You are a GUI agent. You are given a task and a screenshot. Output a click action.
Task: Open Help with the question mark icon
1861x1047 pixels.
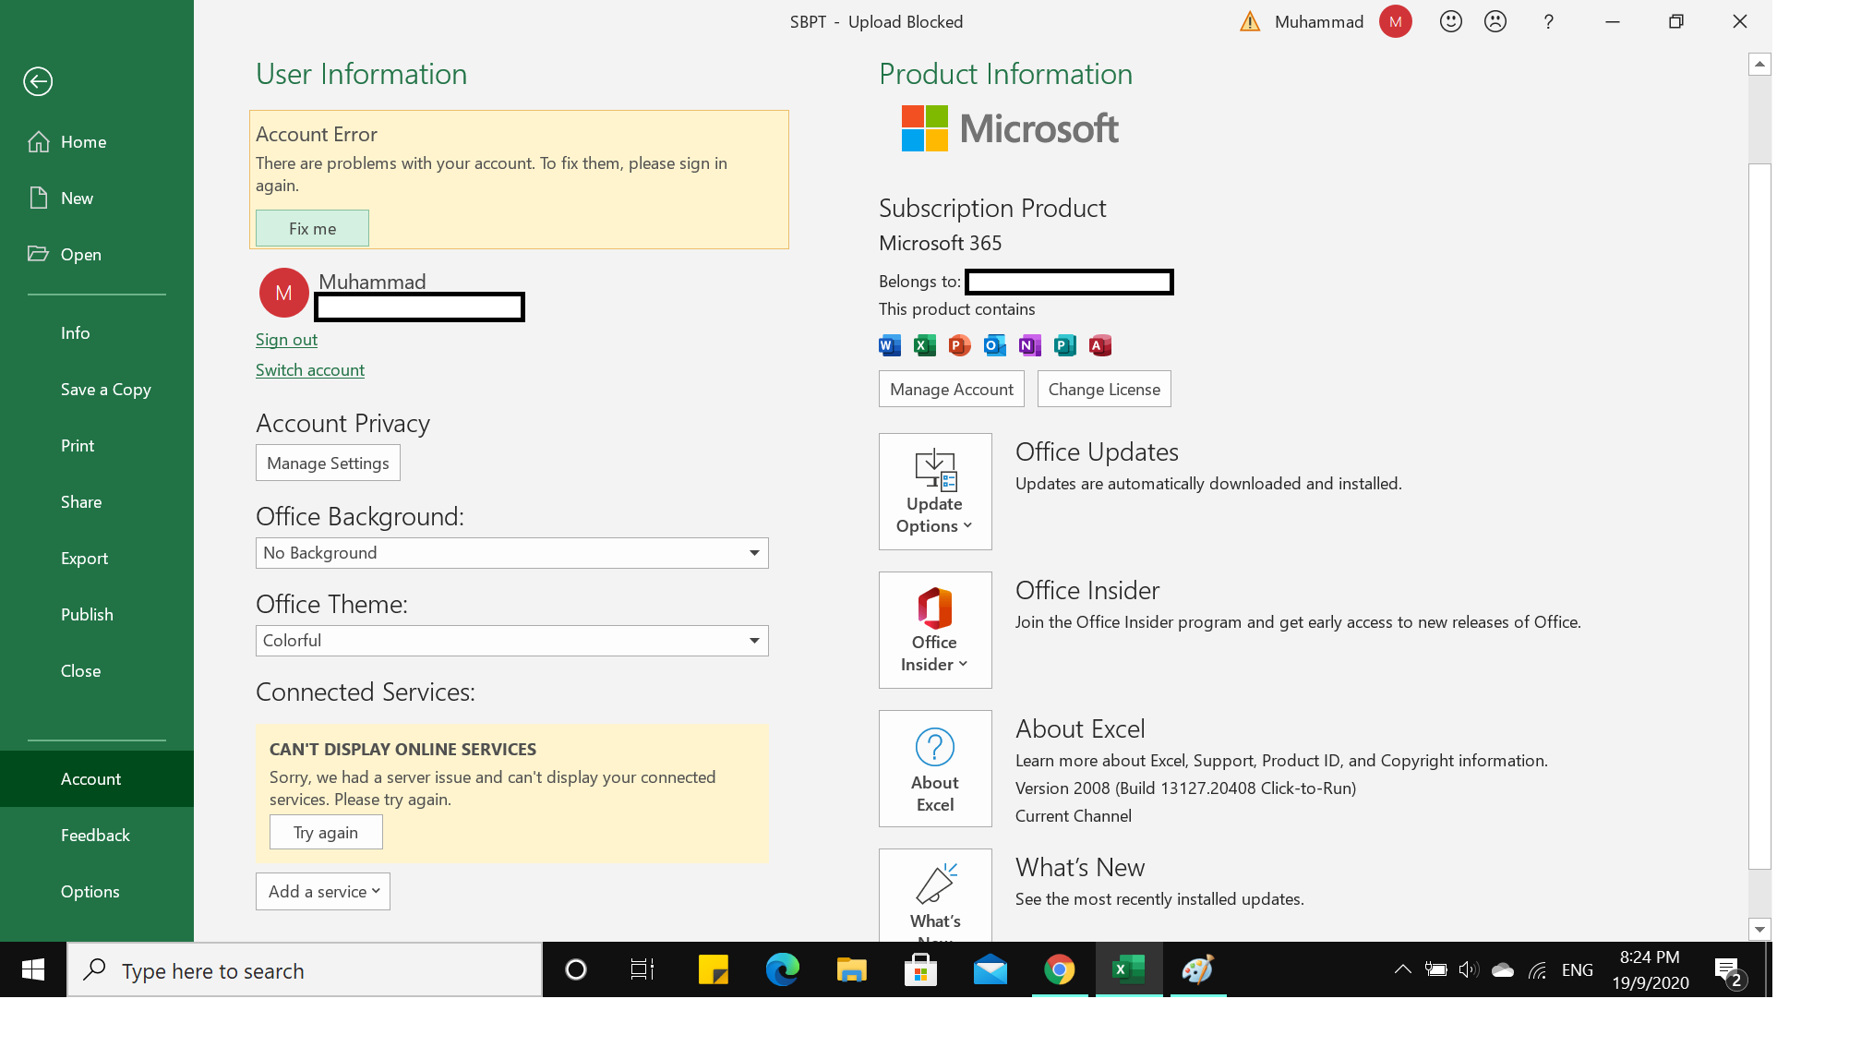[1549, 21]
